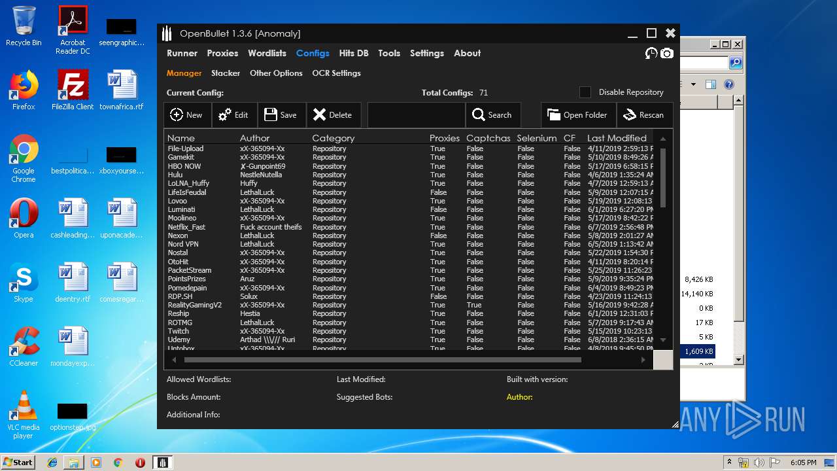Sort list by Name column header
The image size is (837, 471).
tap(181, 138)
